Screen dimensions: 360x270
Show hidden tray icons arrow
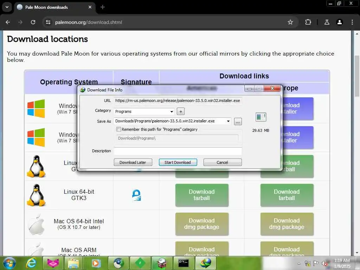coord(299,263)
